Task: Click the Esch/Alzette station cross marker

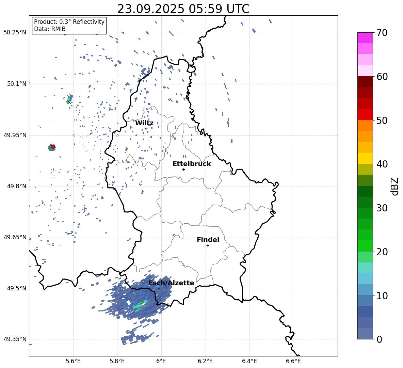Action: coord(159,289)
